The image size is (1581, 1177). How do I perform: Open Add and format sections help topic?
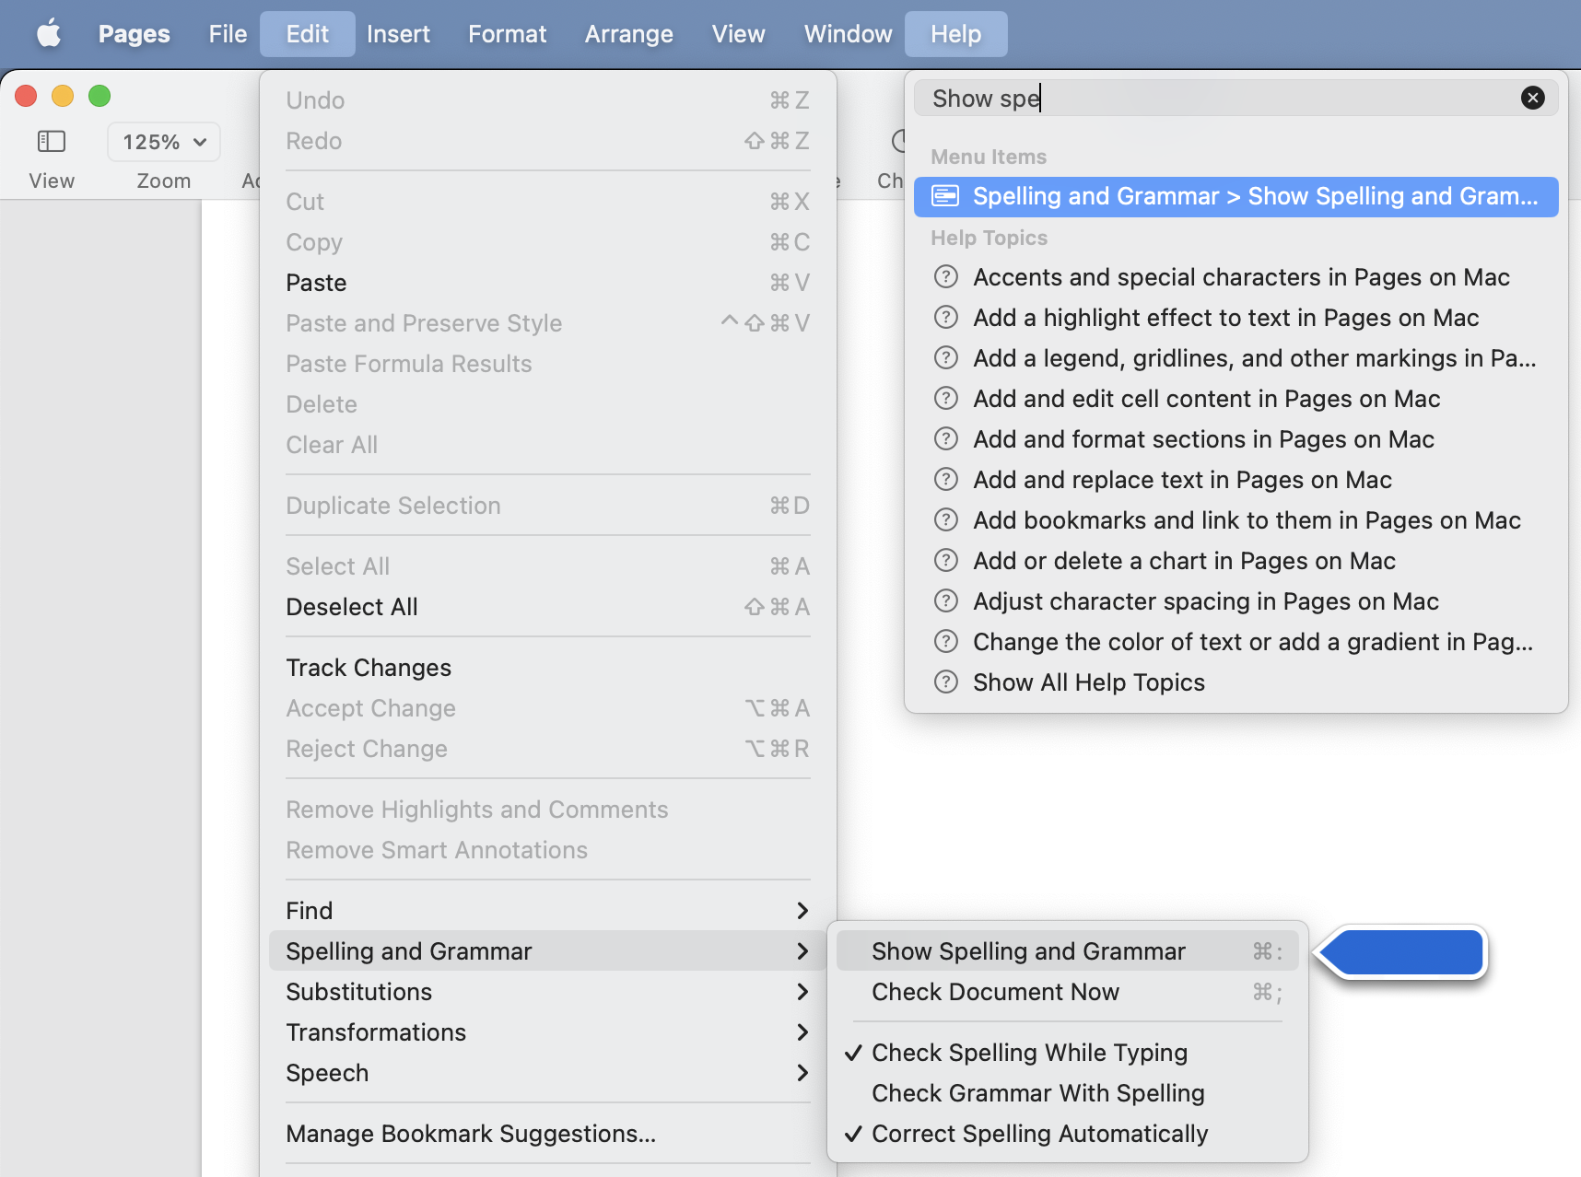point(1236,439)
